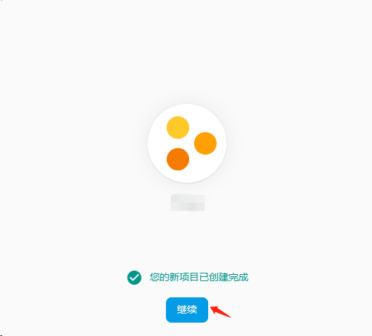This screenshot has width=372, height=336.
Task: Click the left edge of the 继续 button
Action: [x=167, y=310]
